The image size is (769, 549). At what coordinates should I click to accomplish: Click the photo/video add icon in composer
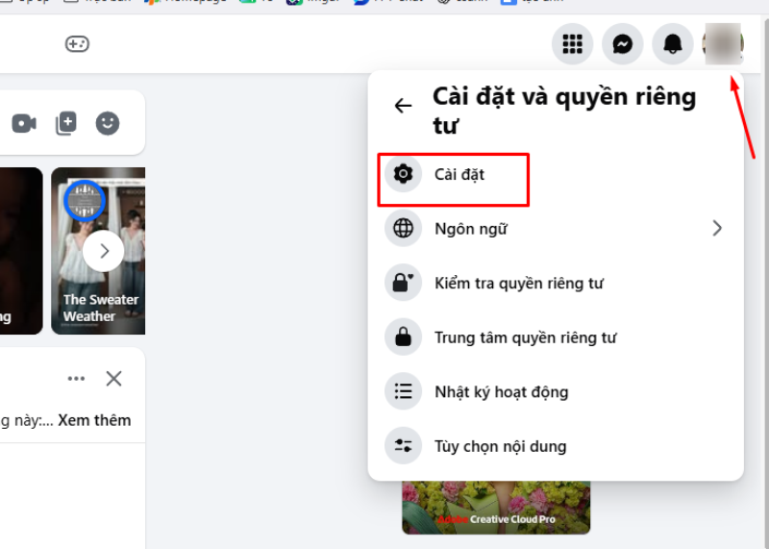(66, 123)
